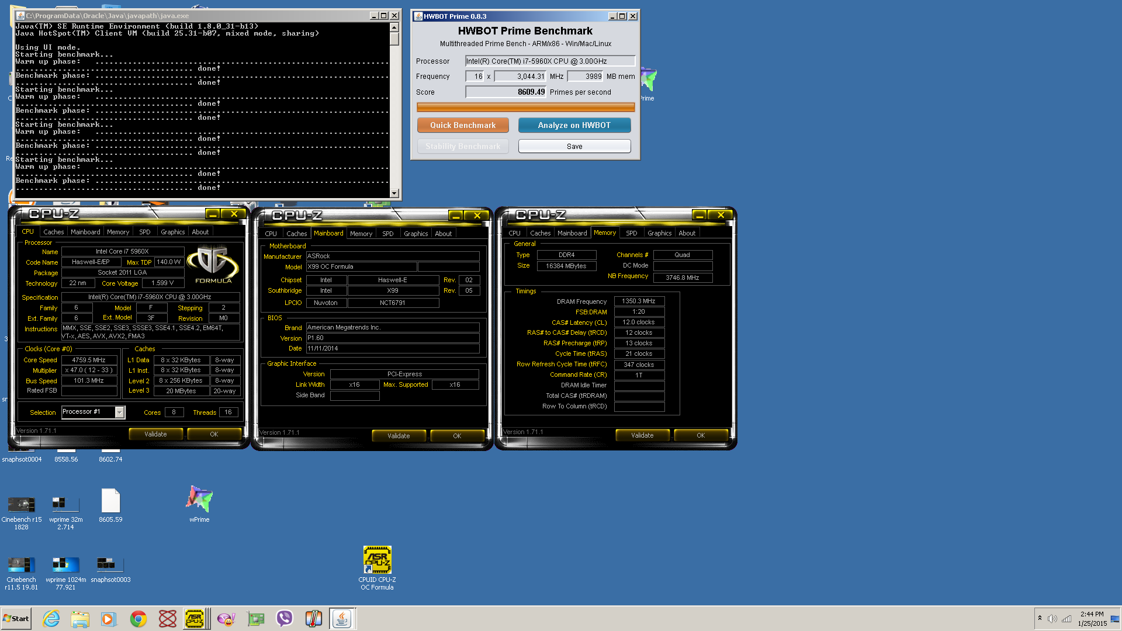Minimize the Memory CPU-Z window
The height and width of the screenshot is (631, 1122).
pyautogui.click(x=700, y=215)
